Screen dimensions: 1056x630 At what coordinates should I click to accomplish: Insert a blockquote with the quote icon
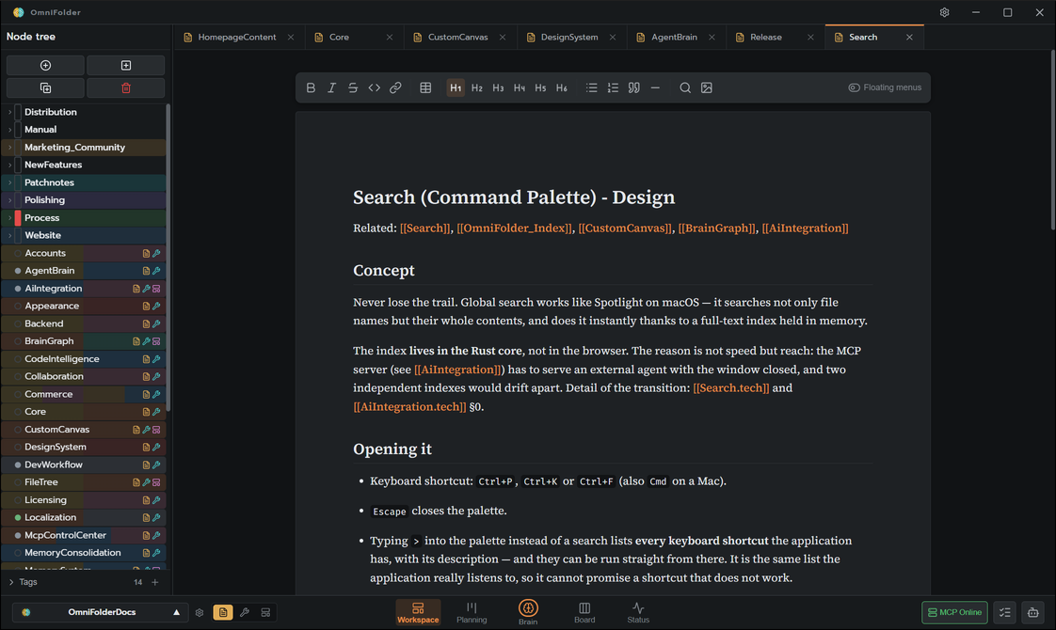[633, 87]
